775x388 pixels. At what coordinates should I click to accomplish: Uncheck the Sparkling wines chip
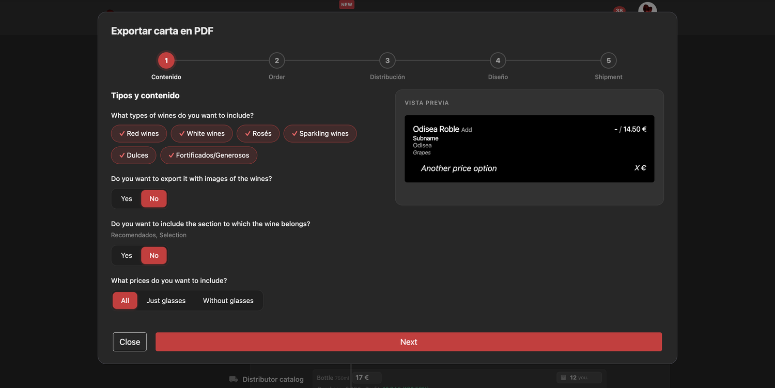tap(320, 133)
